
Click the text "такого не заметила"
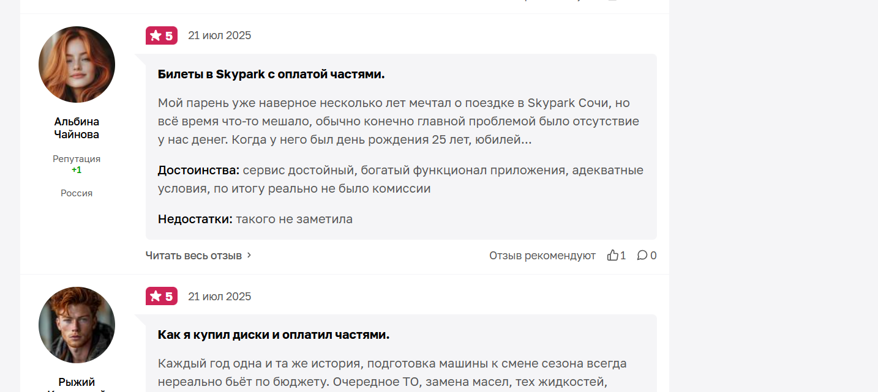pos(295,219)
